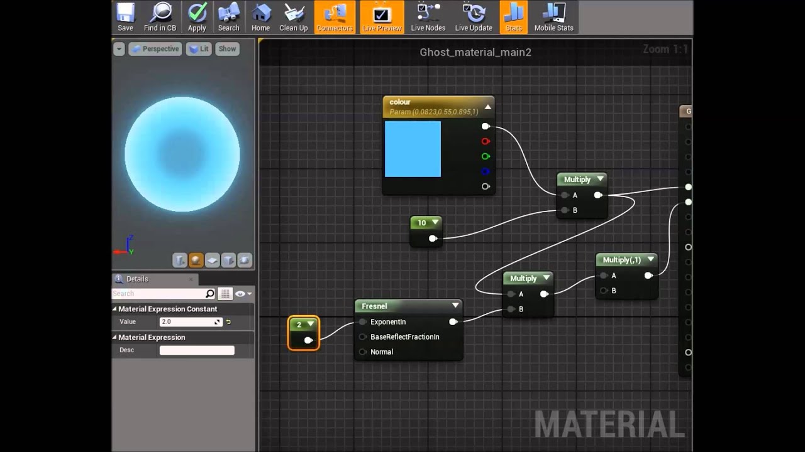Reset Value to default with yellow arrow

[228, 322]
